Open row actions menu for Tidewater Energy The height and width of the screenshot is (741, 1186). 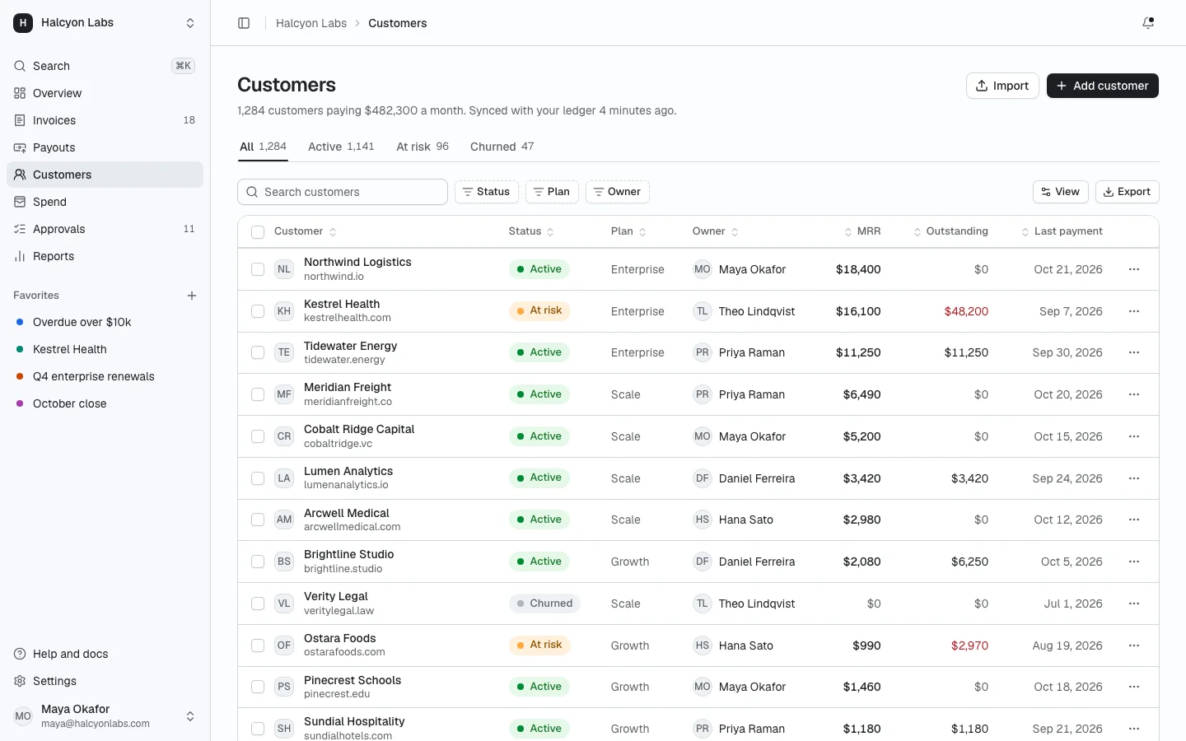tap(1134, 352)
